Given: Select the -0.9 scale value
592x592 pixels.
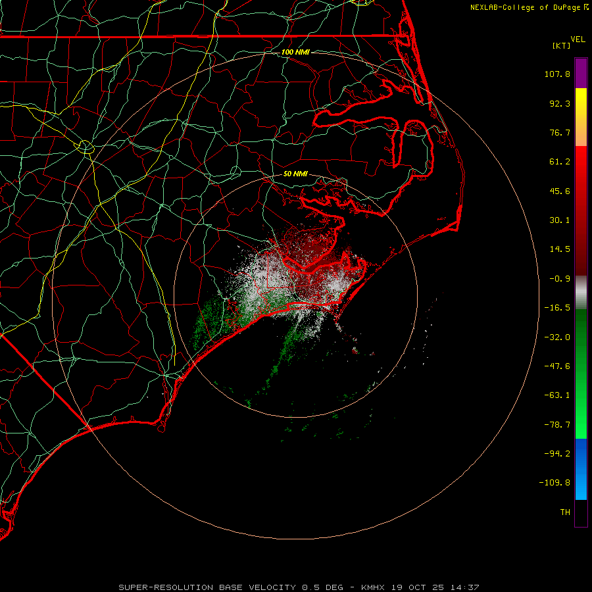Looking at the screenshot, I should point(560,279).
